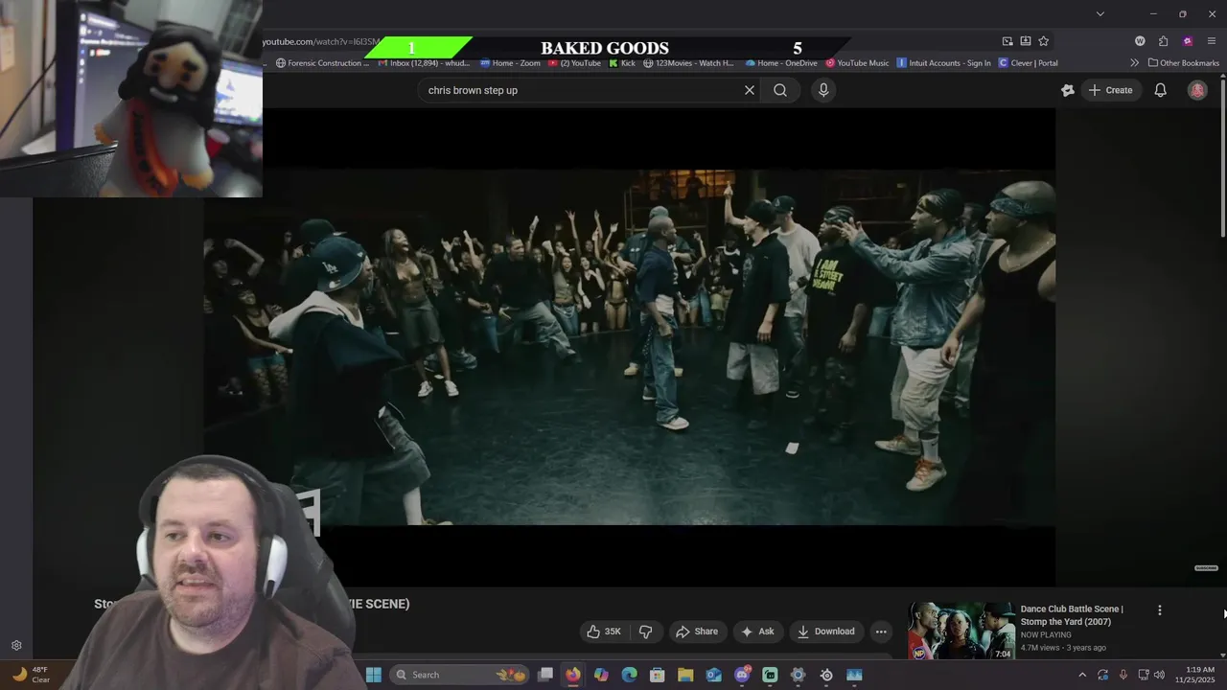Open the YouTube Music bookmark
The image size is (1227, 690).
click(857, 63)
